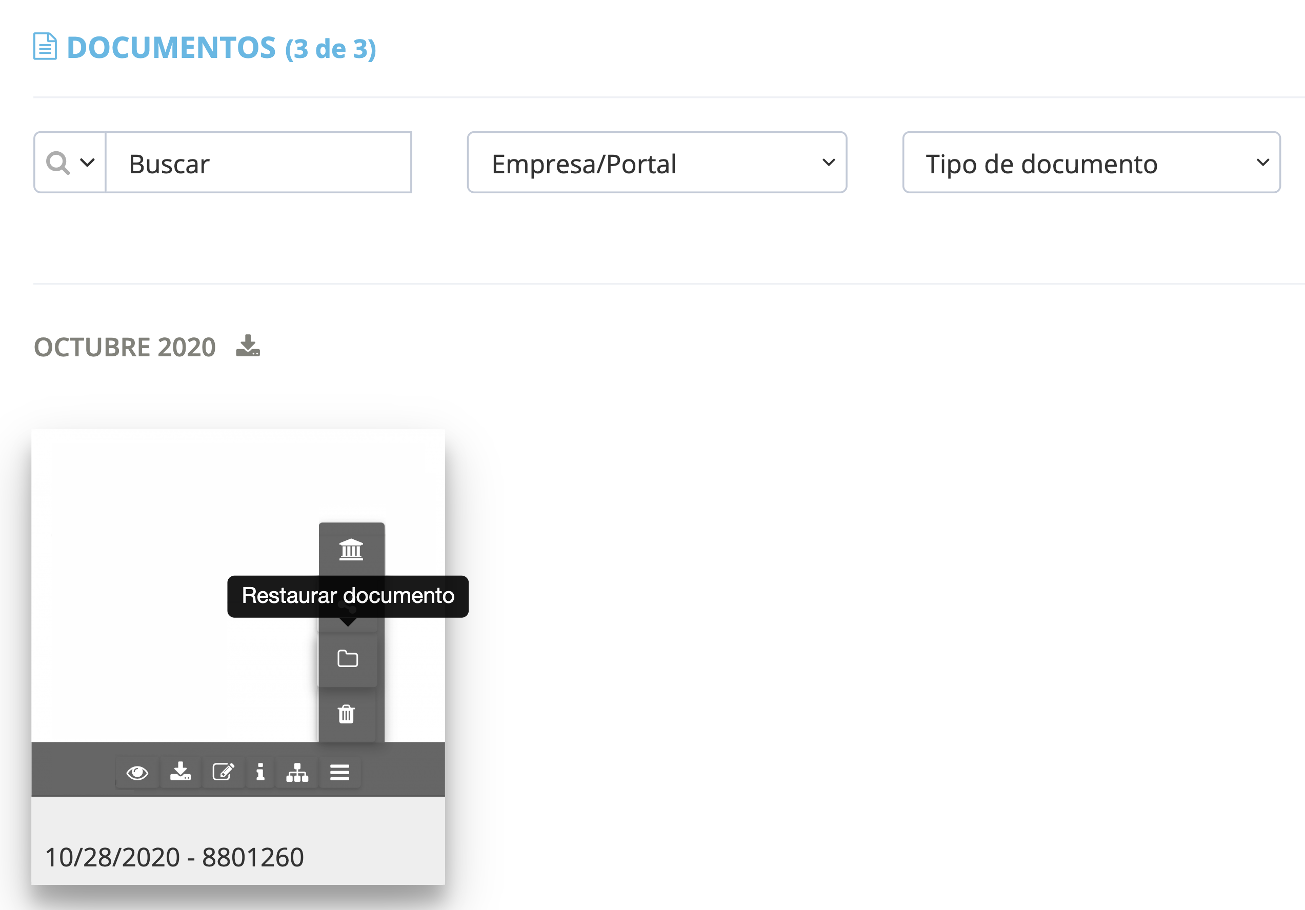Click the trash delete icon
1305x910 pixels.
click(346, 714)
